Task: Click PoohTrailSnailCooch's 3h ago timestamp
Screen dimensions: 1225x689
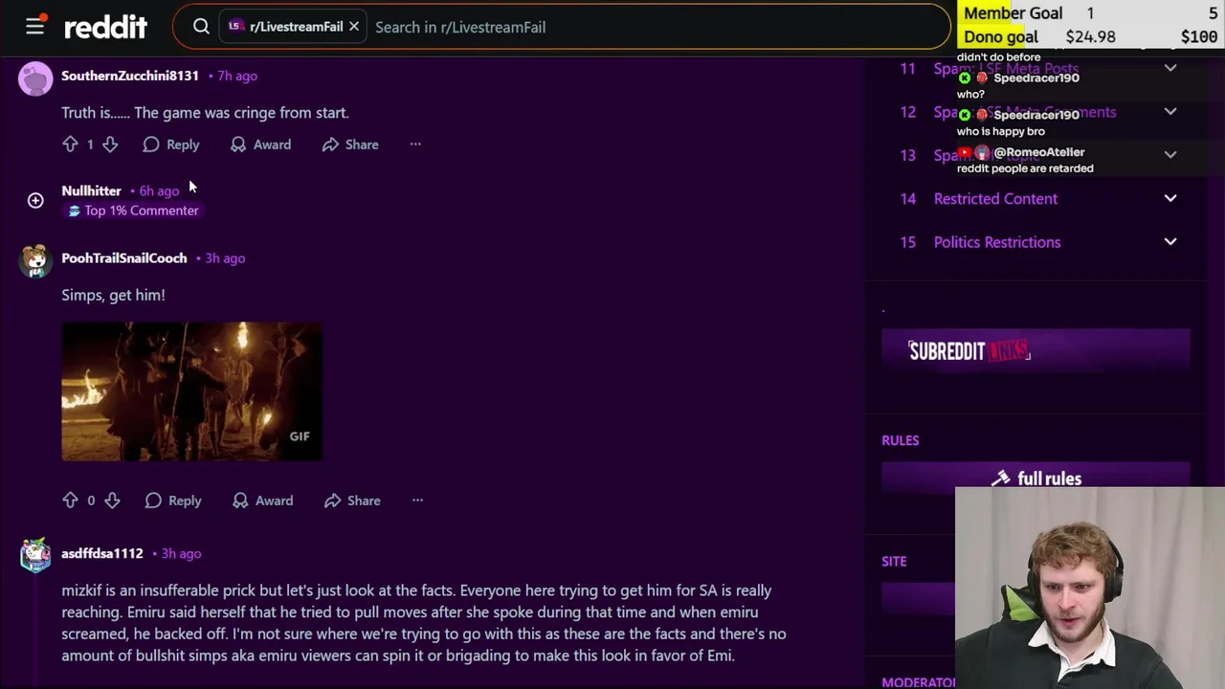Action: [x=225, y=258]
